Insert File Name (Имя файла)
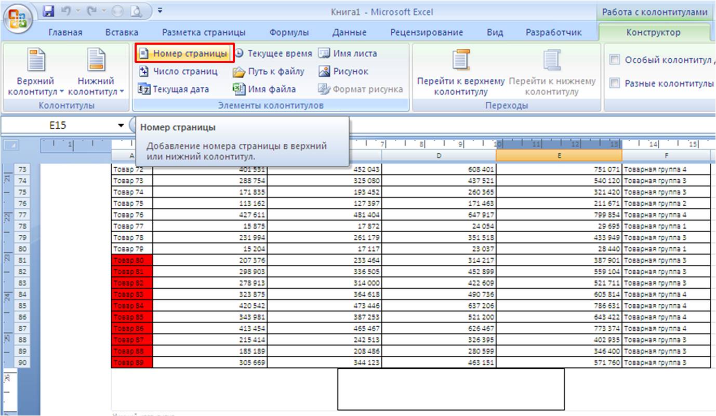 click(265, 89)
